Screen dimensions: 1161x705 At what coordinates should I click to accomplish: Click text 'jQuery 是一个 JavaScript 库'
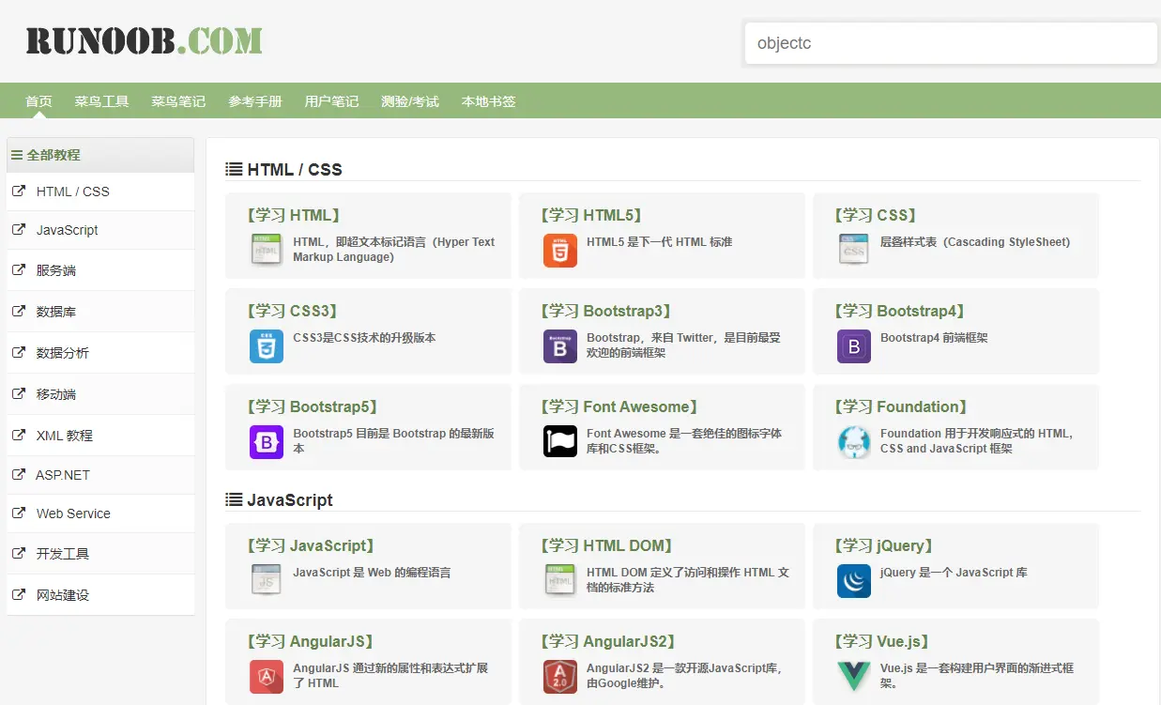[954, 573]
